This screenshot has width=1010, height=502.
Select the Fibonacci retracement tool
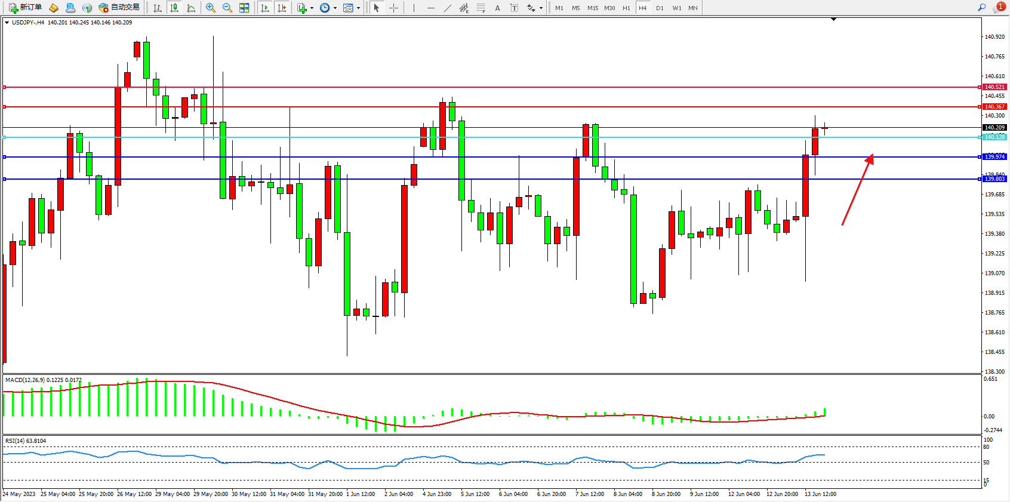click(481, 8)
